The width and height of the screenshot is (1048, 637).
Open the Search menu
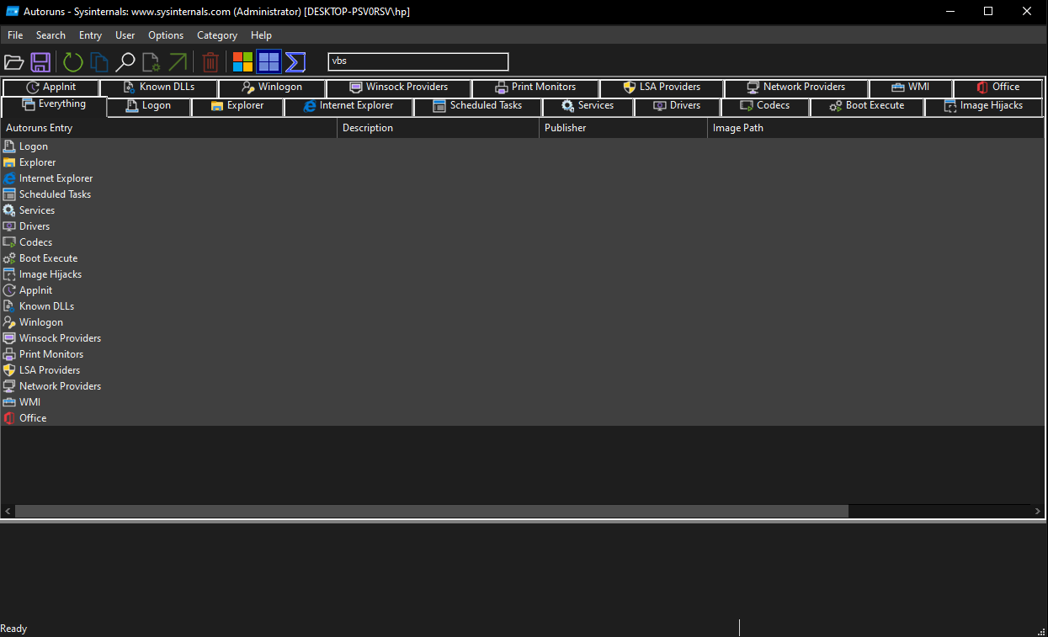pyautogui.click(x=51, y=35)
